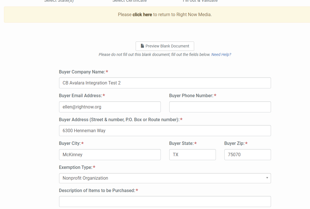This screenshot has height=209, width=310.
Task: Click the document icon on Preview Blank Document
Action: 142,46
